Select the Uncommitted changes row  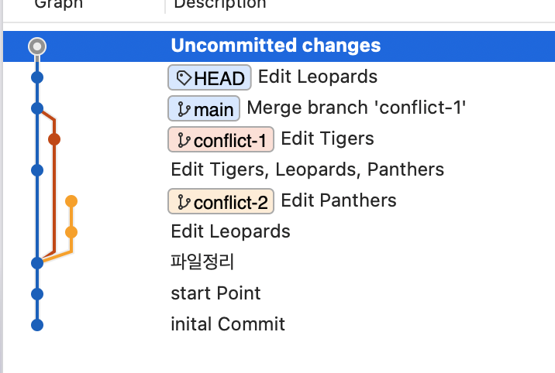tap(279, 46)
